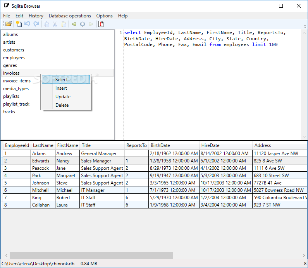308x268 pixels.
Task: Click the 'Adams' last name cell
Action: (x=43, y=153)
